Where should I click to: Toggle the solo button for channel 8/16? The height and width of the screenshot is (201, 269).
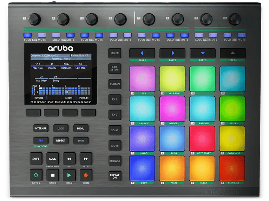tap(227, 35)
